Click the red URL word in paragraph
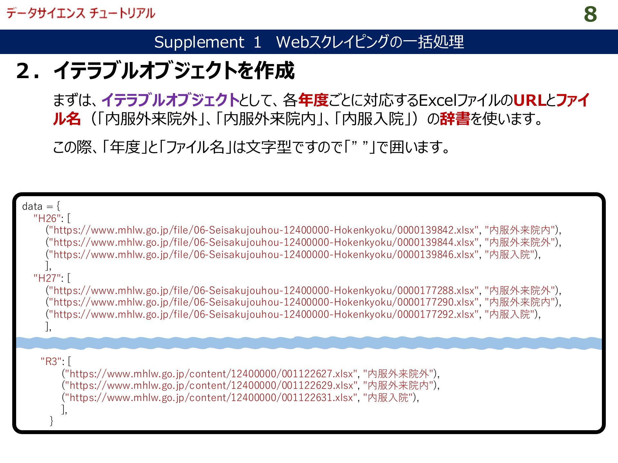The image size is (618, 463). (x=530, y=100)
